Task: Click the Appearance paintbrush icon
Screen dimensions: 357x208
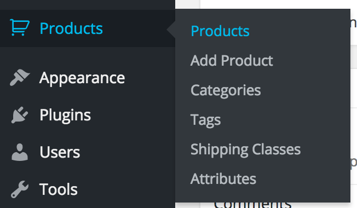Action: coord(20,77)
